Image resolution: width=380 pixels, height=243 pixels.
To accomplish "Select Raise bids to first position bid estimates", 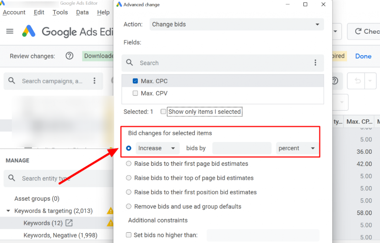I will 129,192.
